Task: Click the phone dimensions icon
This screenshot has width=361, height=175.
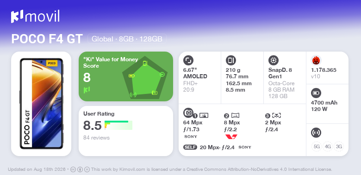Action: point(231,60)
